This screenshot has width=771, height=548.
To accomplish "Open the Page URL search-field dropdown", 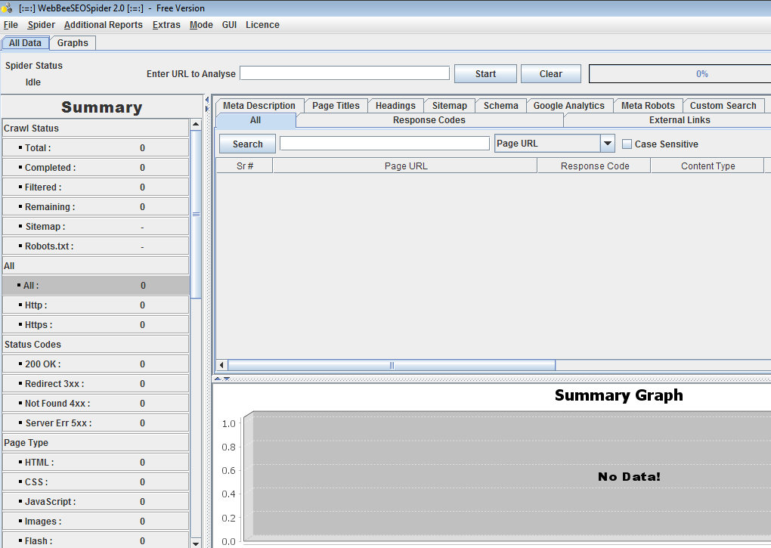I will (607, 144).
